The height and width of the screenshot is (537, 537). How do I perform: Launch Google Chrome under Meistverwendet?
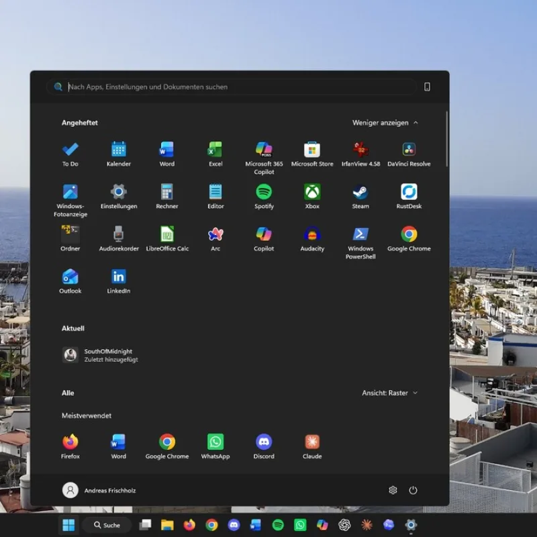pos(166,446)
